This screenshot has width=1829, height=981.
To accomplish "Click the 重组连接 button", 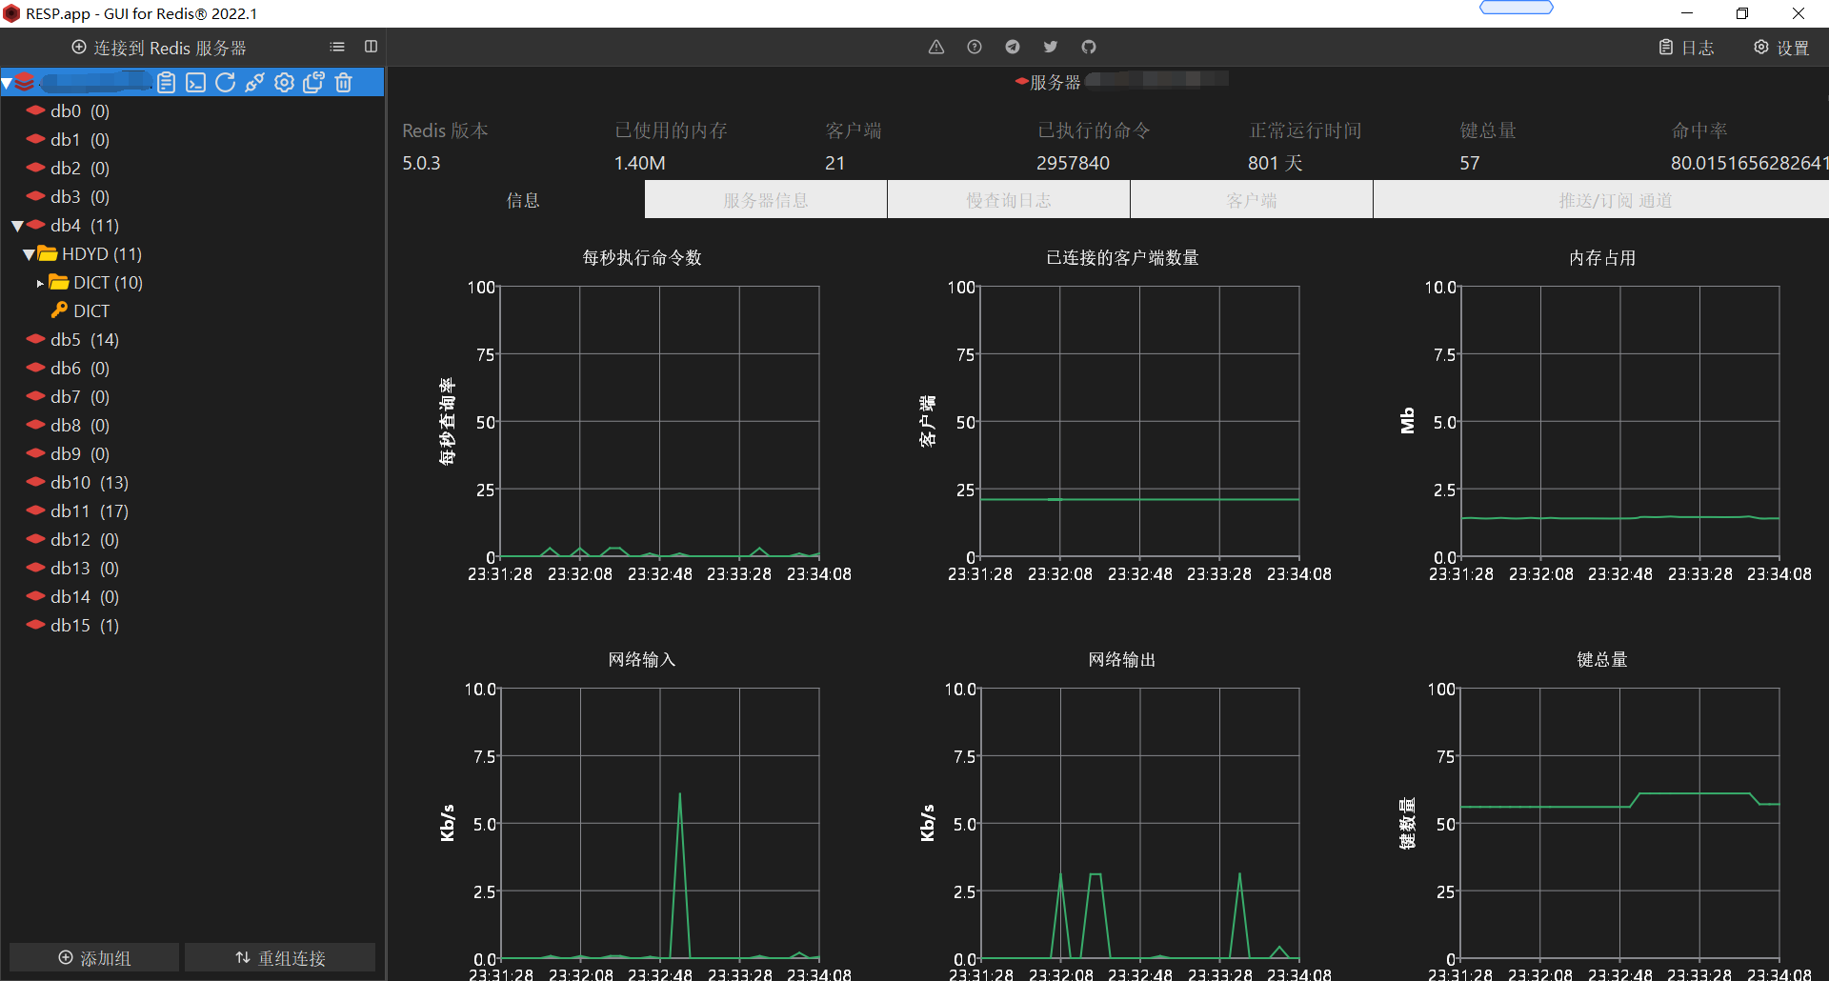I will 280,958.
